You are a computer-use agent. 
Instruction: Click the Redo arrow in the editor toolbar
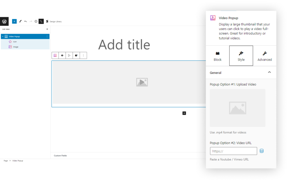pyautogui.click(x=30, y=21)
